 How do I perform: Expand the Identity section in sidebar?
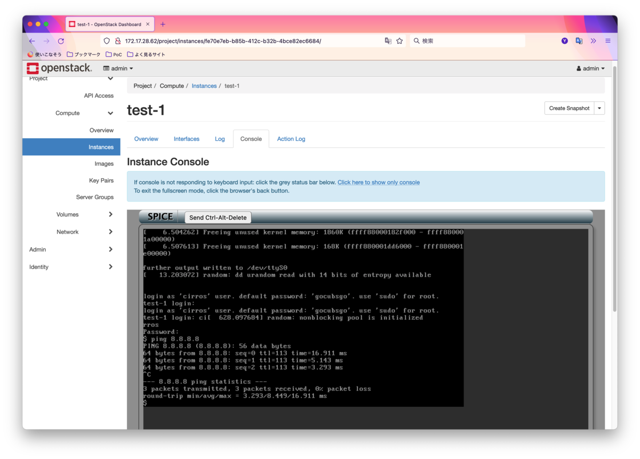[x=110, y=267]
